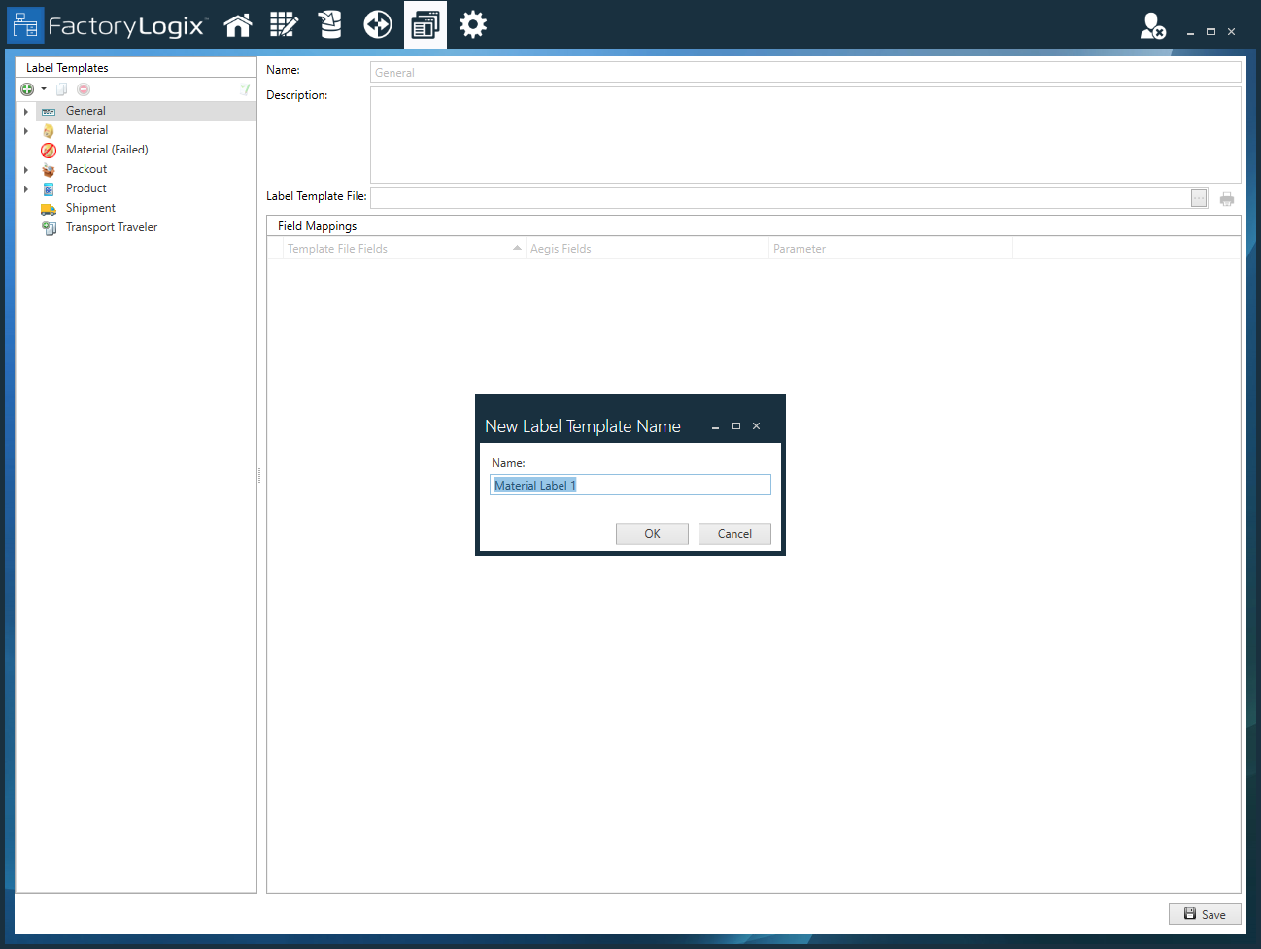Screen dimensions: 1261x949
Task: Select the Material (Failed) template
Action: click(x=107, y=149)
